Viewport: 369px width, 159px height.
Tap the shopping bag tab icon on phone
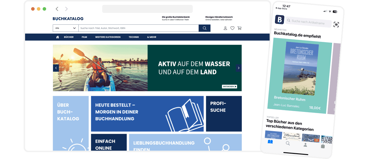tap(323, 146)
